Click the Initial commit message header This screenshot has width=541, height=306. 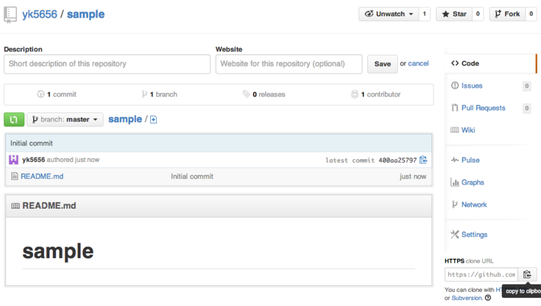(31, 143)
